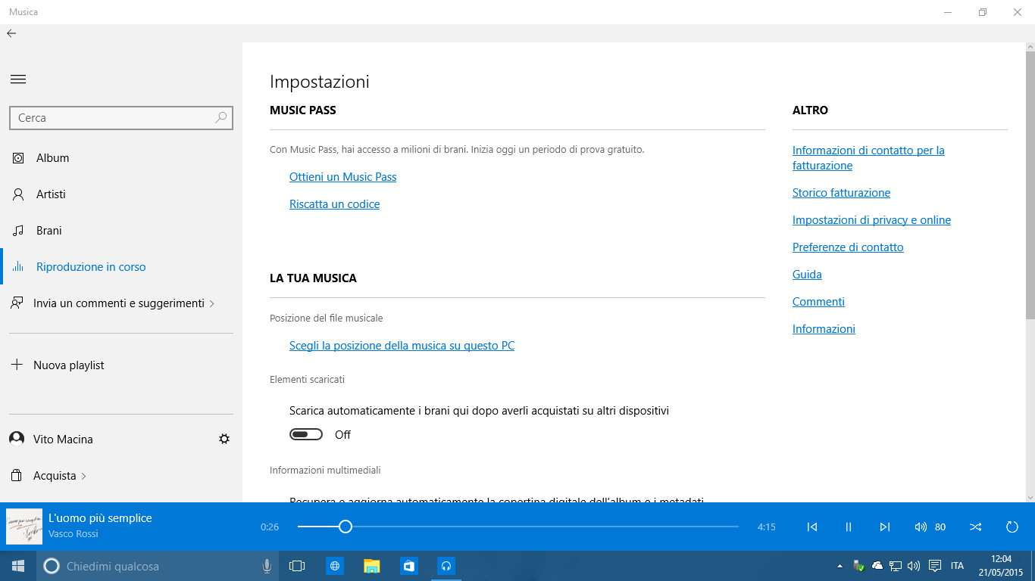This screenshot has width=1035, height=581.
Task: Toggle shuffle playback
Action: (976, 527)
